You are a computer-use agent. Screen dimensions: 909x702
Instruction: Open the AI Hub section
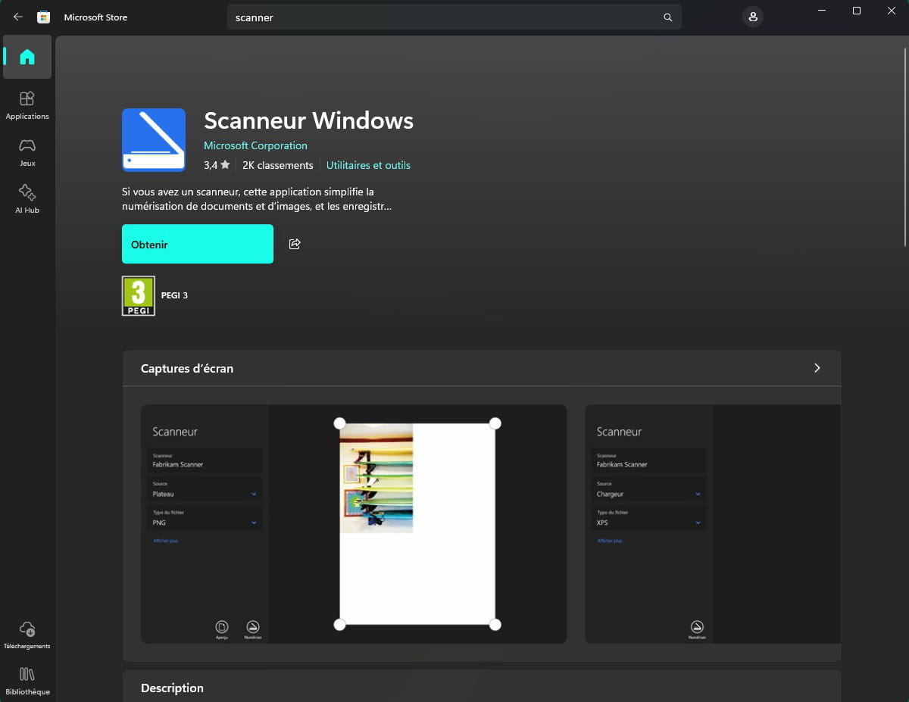(27, 198)
